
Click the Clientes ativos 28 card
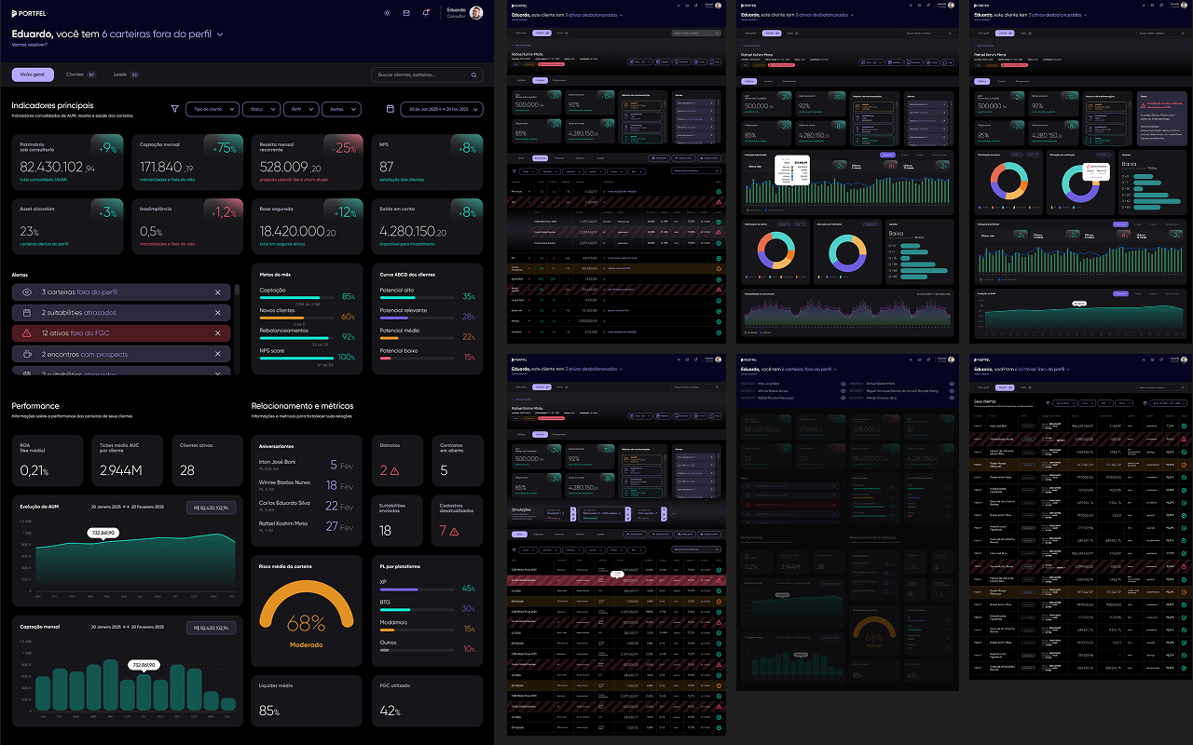[x=207, y=460]
